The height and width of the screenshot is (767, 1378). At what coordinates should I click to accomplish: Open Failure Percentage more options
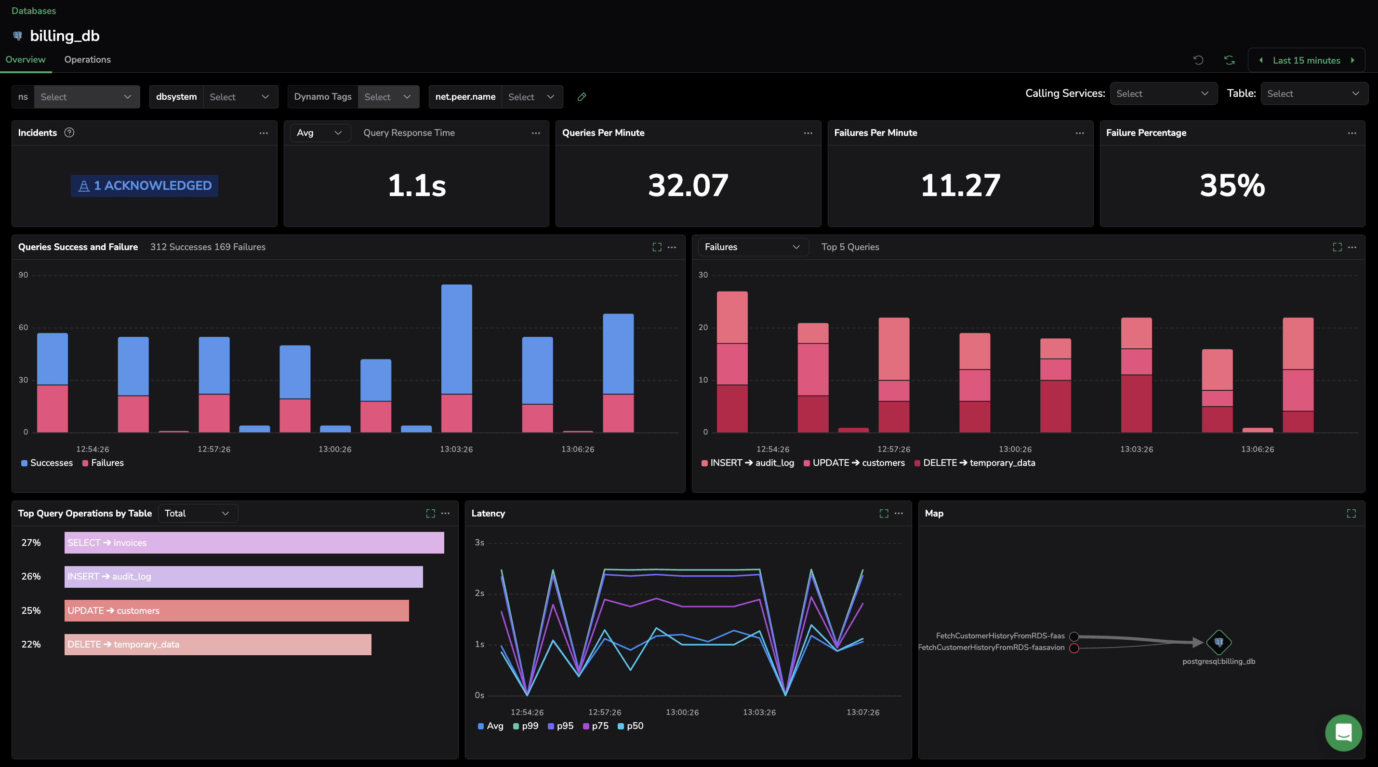click(x=1352, y=133)
